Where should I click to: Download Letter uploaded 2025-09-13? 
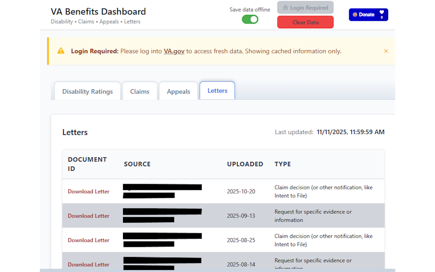(x=88, y=216)
